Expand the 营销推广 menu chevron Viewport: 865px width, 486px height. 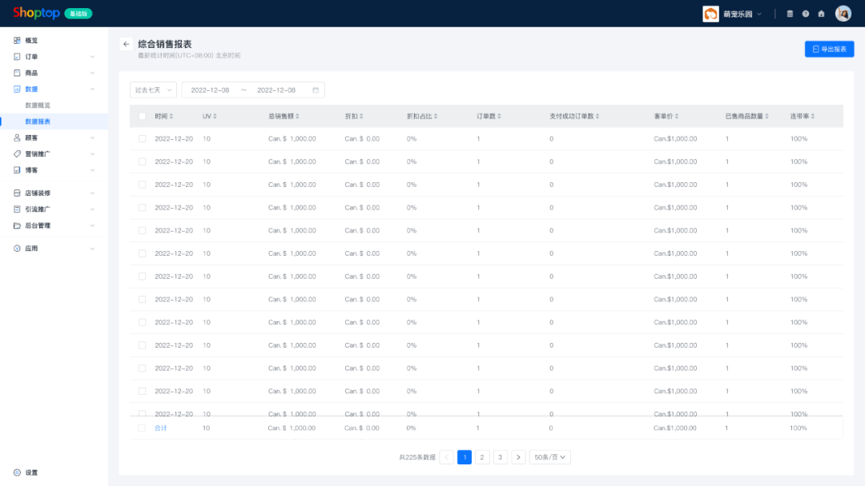[92, 154]
